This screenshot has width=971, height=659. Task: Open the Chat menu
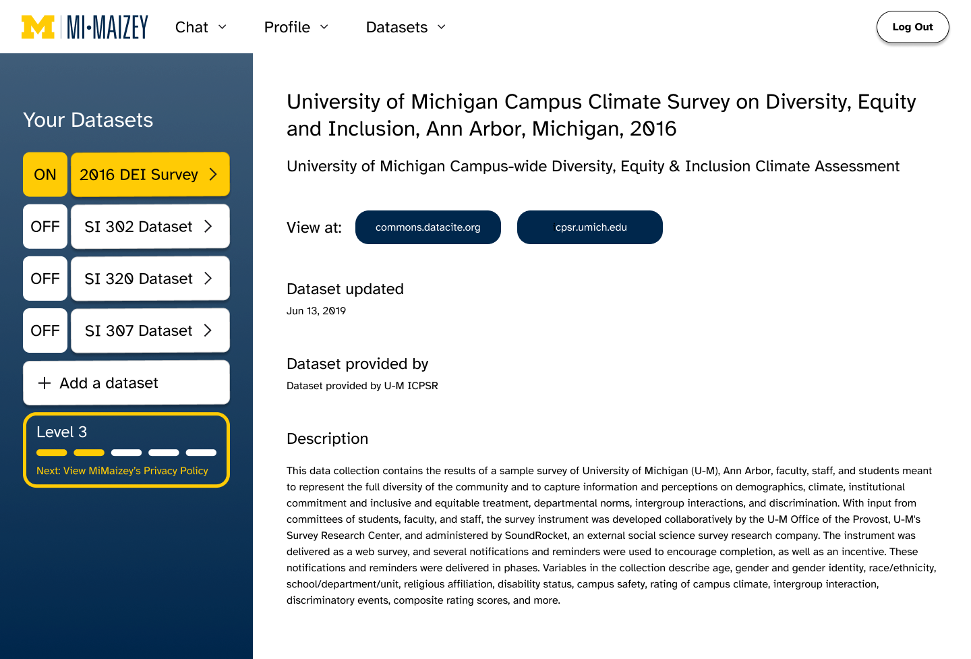(201, 27)
